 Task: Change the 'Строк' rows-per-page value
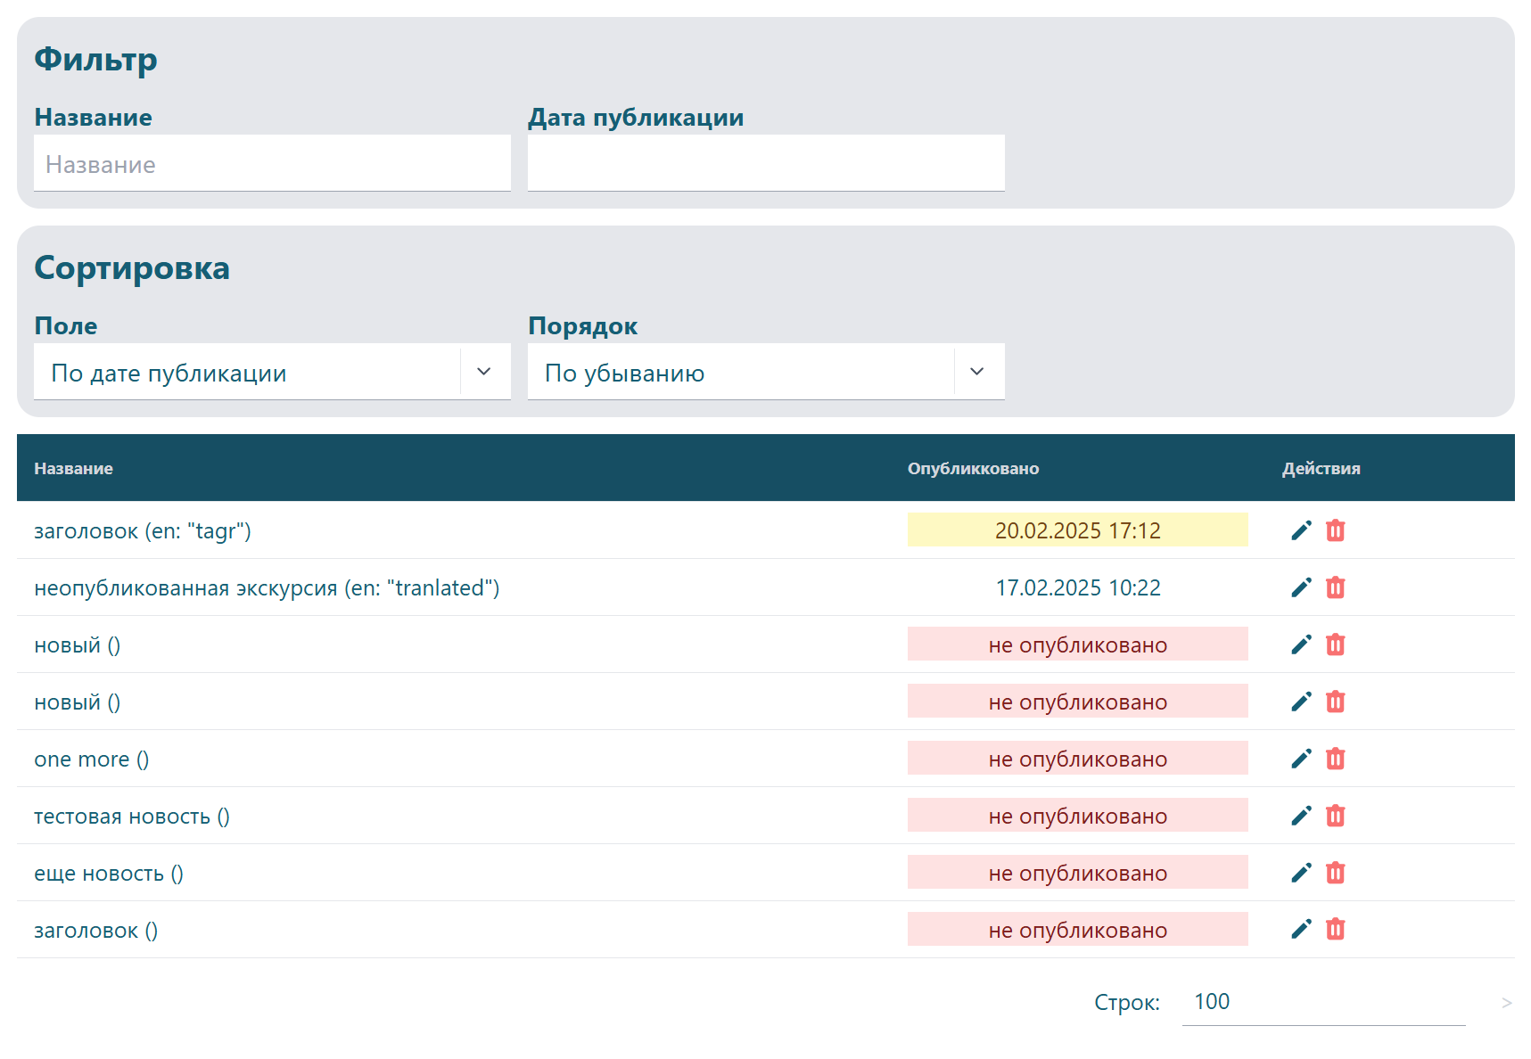click(1322, 1002)
